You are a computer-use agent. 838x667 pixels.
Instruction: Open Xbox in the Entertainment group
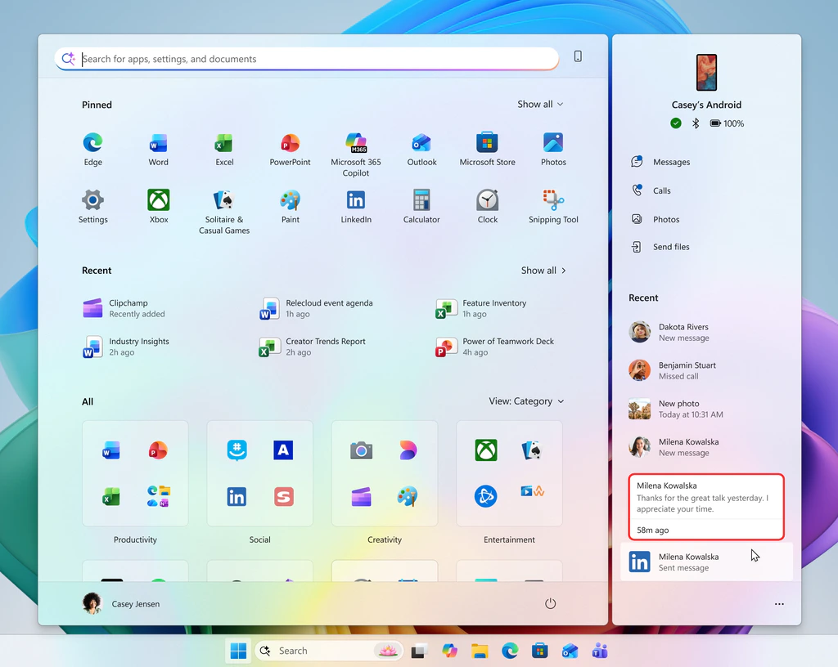tap(486, 450)
